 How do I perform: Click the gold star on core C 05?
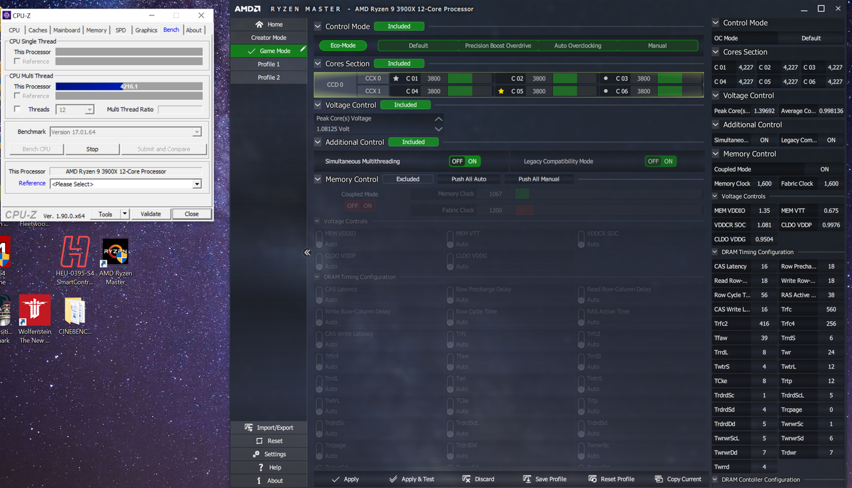(x=501, y=91)
